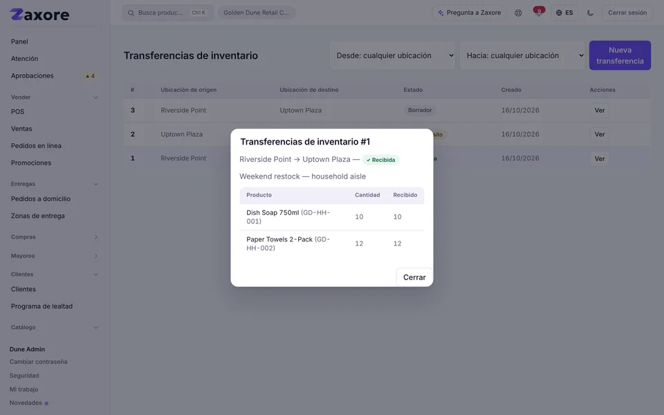The width and height of the screenshot is (664, 415).
Task: Click Ver for transfer number 1
Action: click(599, 158)
